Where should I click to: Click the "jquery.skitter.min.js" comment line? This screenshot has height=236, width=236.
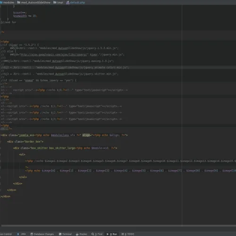(59, 74)
